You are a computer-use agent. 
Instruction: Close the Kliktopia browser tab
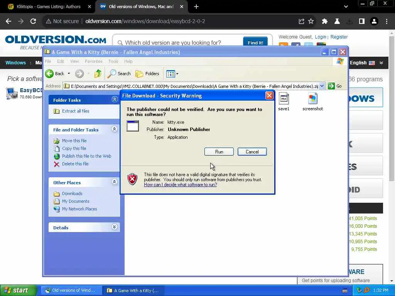point(89,7)
